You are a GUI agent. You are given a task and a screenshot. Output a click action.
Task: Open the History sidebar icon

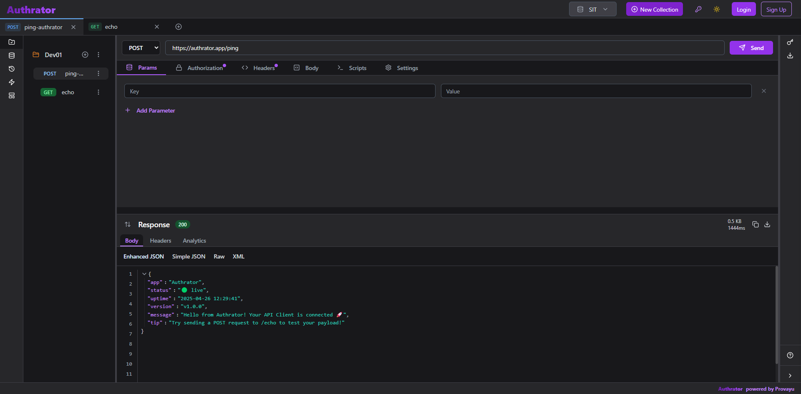click(12, 69)
